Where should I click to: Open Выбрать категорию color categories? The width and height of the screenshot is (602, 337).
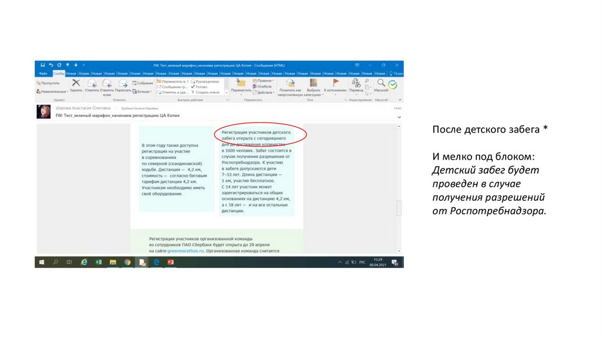click(313, 87)
